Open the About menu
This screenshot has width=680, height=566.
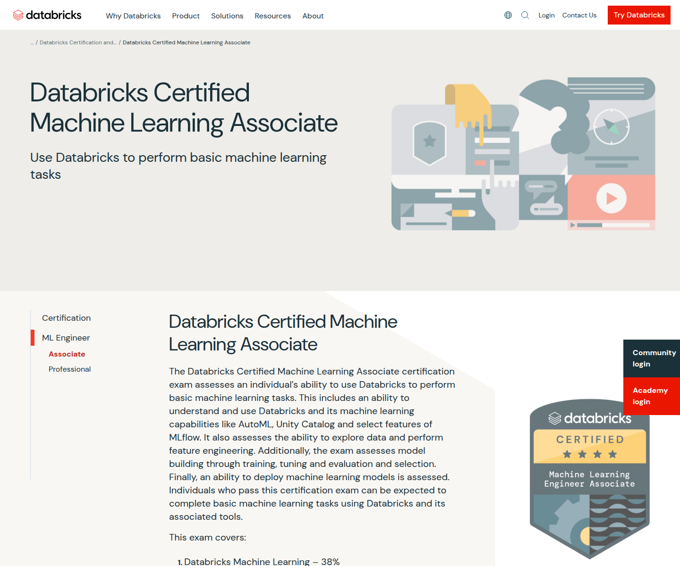pyautogui.click(x=313, y=16)
